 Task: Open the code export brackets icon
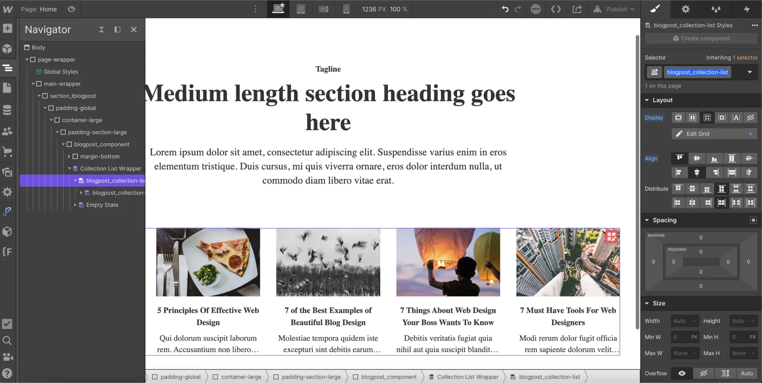click(556, 9)
